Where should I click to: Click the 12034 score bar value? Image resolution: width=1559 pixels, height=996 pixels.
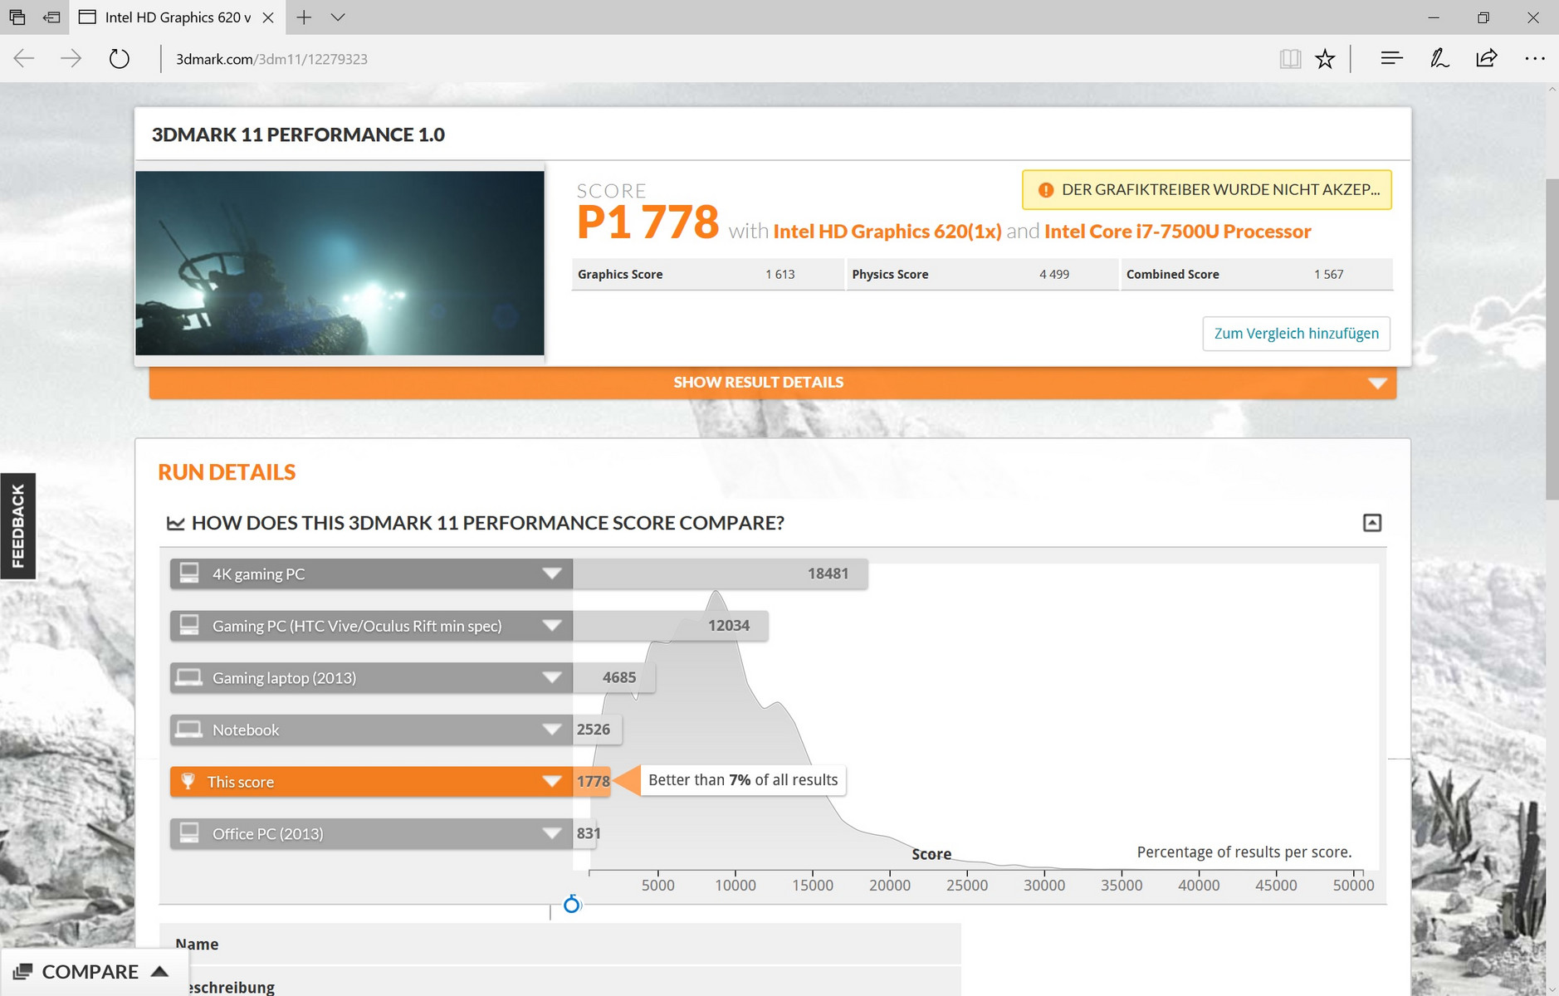pyautogui.click(x=729, y=626)
